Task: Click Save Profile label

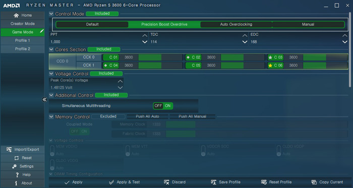Action: (229, 182)
